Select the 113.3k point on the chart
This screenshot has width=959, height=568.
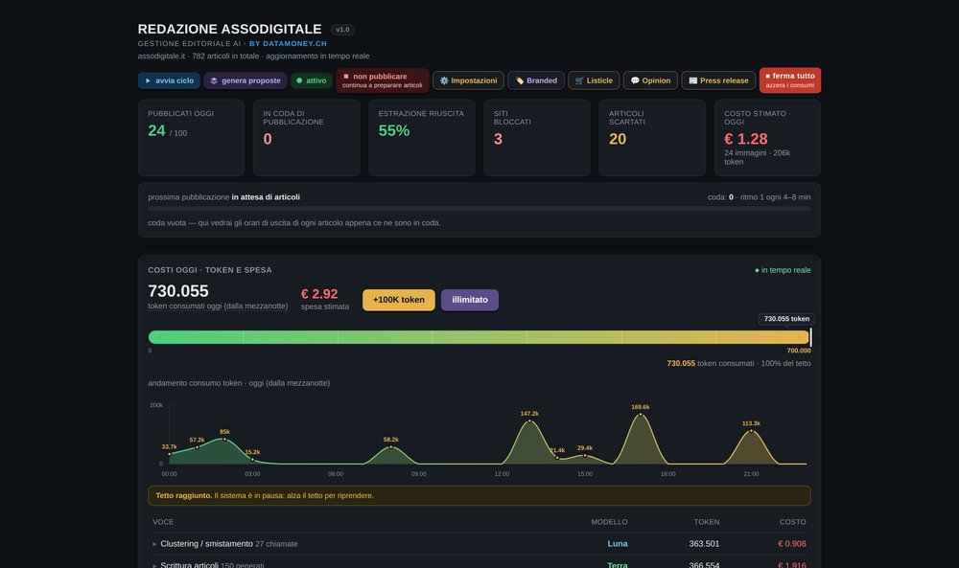(x=751, y=431)
